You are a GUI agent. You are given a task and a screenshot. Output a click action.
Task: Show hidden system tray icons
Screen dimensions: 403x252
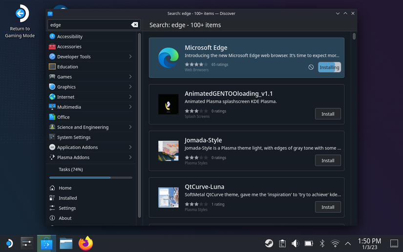(348, 243)
